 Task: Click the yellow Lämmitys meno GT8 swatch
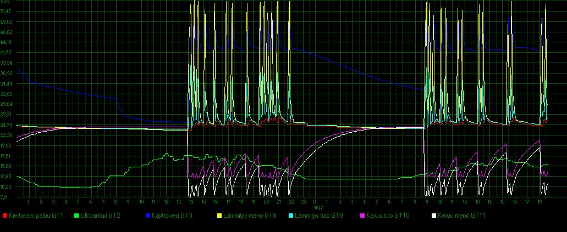coord(218,216)
